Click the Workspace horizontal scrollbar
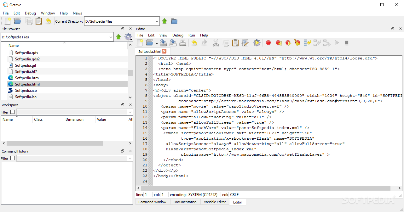This screenshot has width=404, height=212. coord(55,143)
